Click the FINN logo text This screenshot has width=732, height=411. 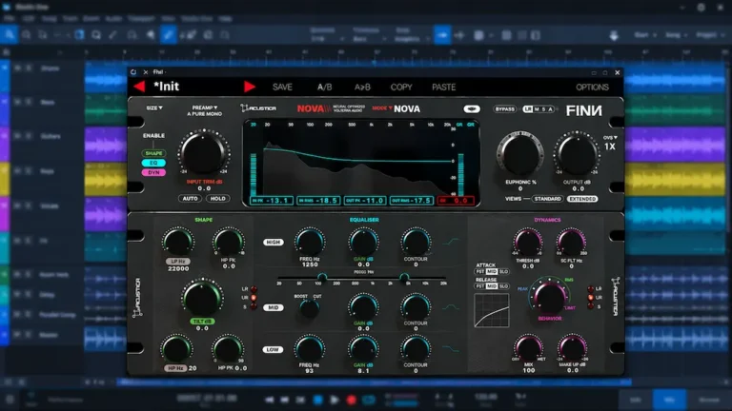point(583,110)
